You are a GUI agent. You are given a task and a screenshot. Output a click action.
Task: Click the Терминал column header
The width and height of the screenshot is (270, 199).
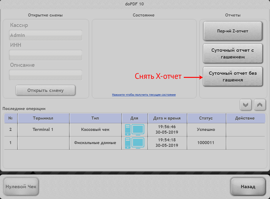[x=43, y=118]
